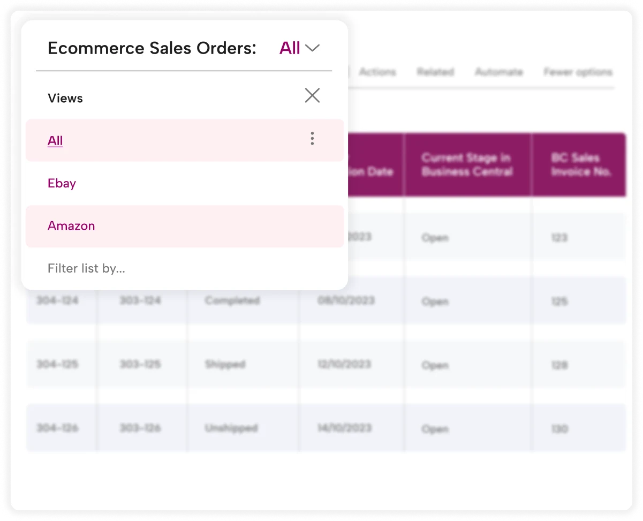The height and width of the screenshot is (521, 643).
Task: Sort by Current Stage in Business Central column
Action: 467,165
